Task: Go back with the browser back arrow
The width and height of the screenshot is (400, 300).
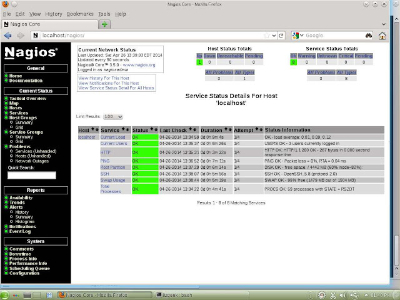Action: tap(7, 36)
